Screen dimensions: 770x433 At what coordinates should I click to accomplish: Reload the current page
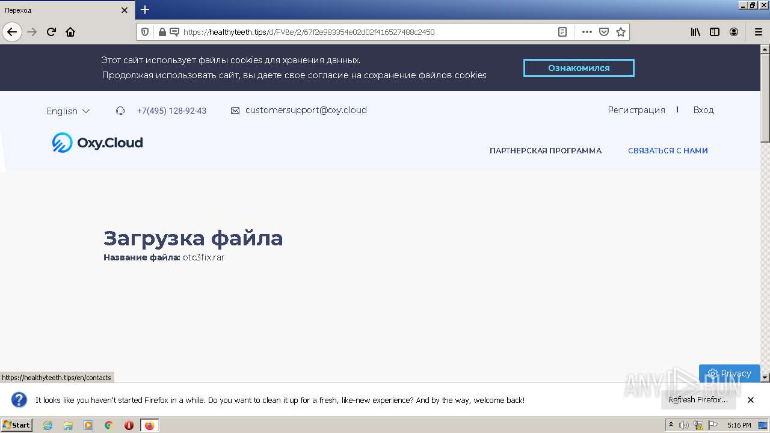[x=51, y=32]
